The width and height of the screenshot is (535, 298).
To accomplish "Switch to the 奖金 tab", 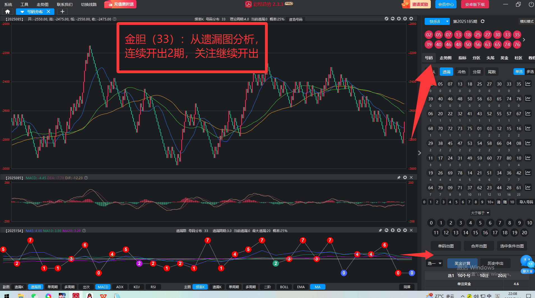I will tap(504, 58).
